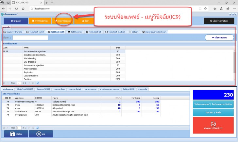Viewport: 238px width, 142px height.
Task: Open the orange procedures button with heart icon
Action: [x=63, y=21]
